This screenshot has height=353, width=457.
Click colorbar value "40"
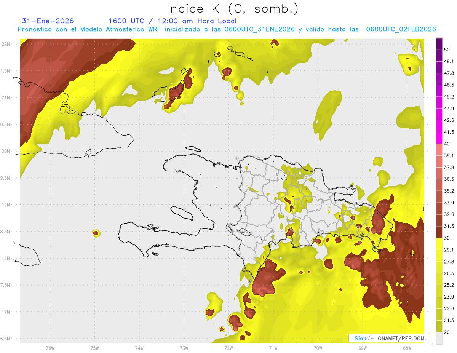pyautogui.click(x=447, y=144)
